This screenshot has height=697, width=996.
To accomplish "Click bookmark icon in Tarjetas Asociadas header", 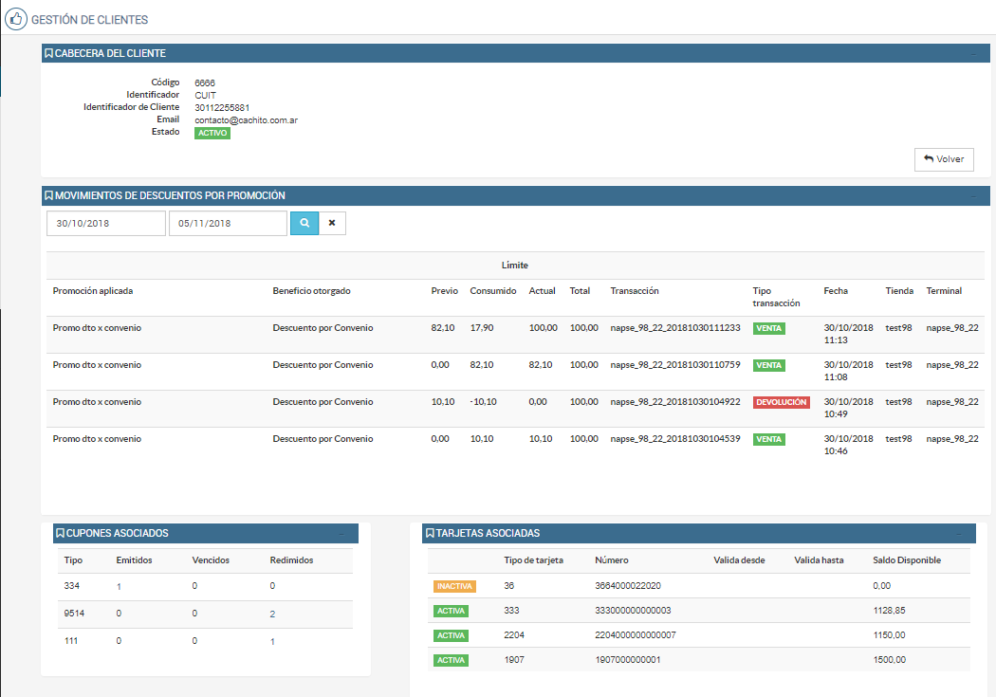I will pos(430,534).
